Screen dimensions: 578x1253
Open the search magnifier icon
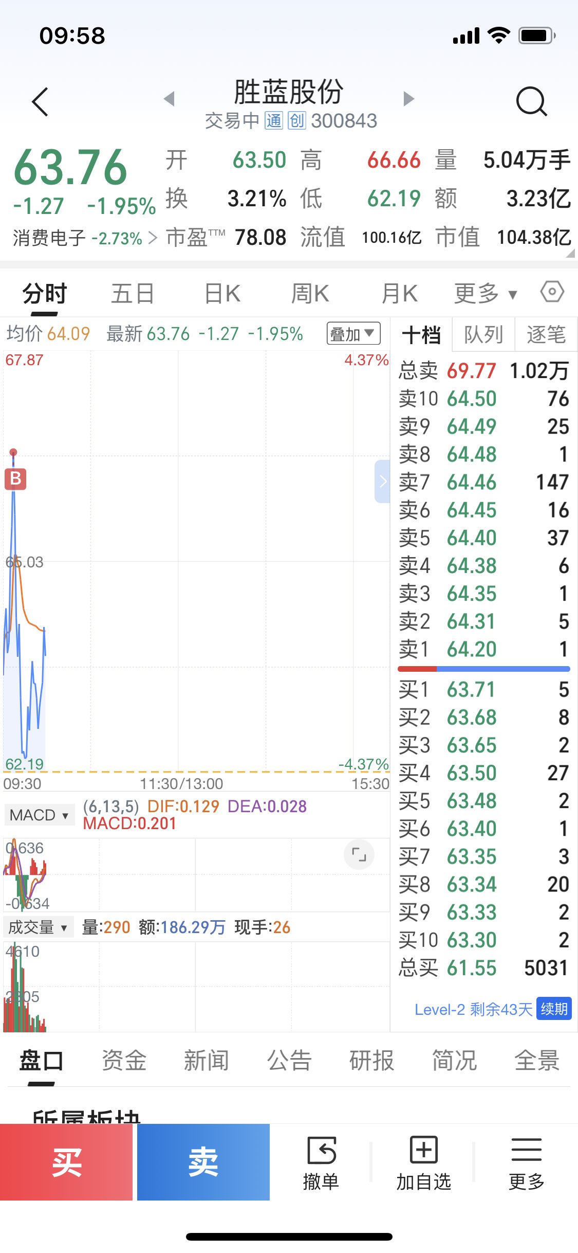531,102
